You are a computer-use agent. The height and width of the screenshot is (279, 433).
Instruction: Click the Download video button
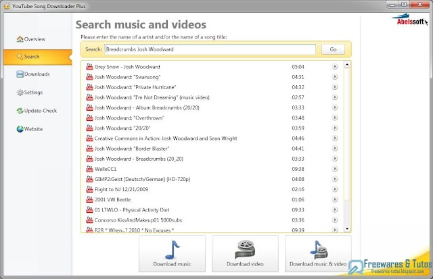pos(245,253)
